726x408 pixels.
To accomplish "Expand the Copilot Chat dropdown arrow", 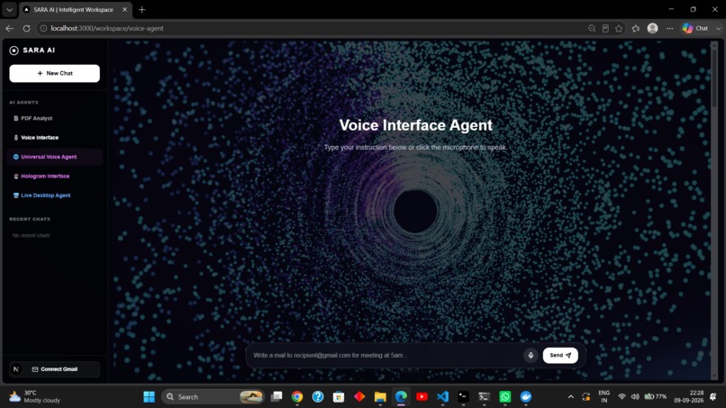I will [719, 28].
